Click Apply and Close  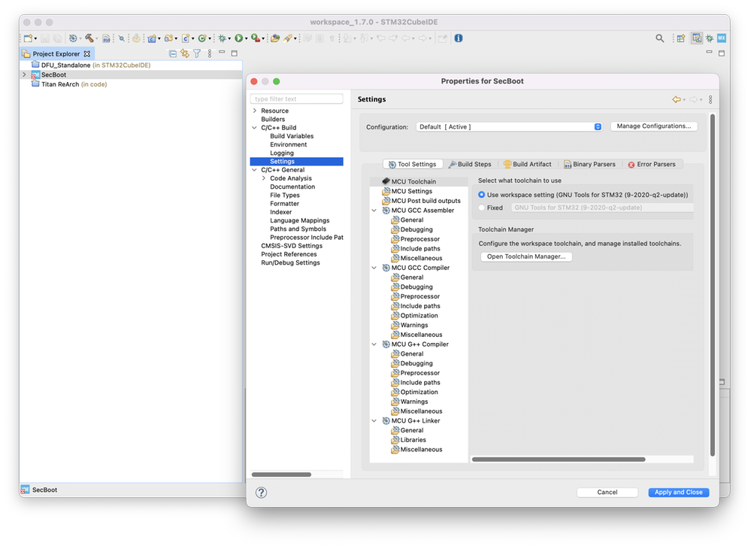pos(678,493)
